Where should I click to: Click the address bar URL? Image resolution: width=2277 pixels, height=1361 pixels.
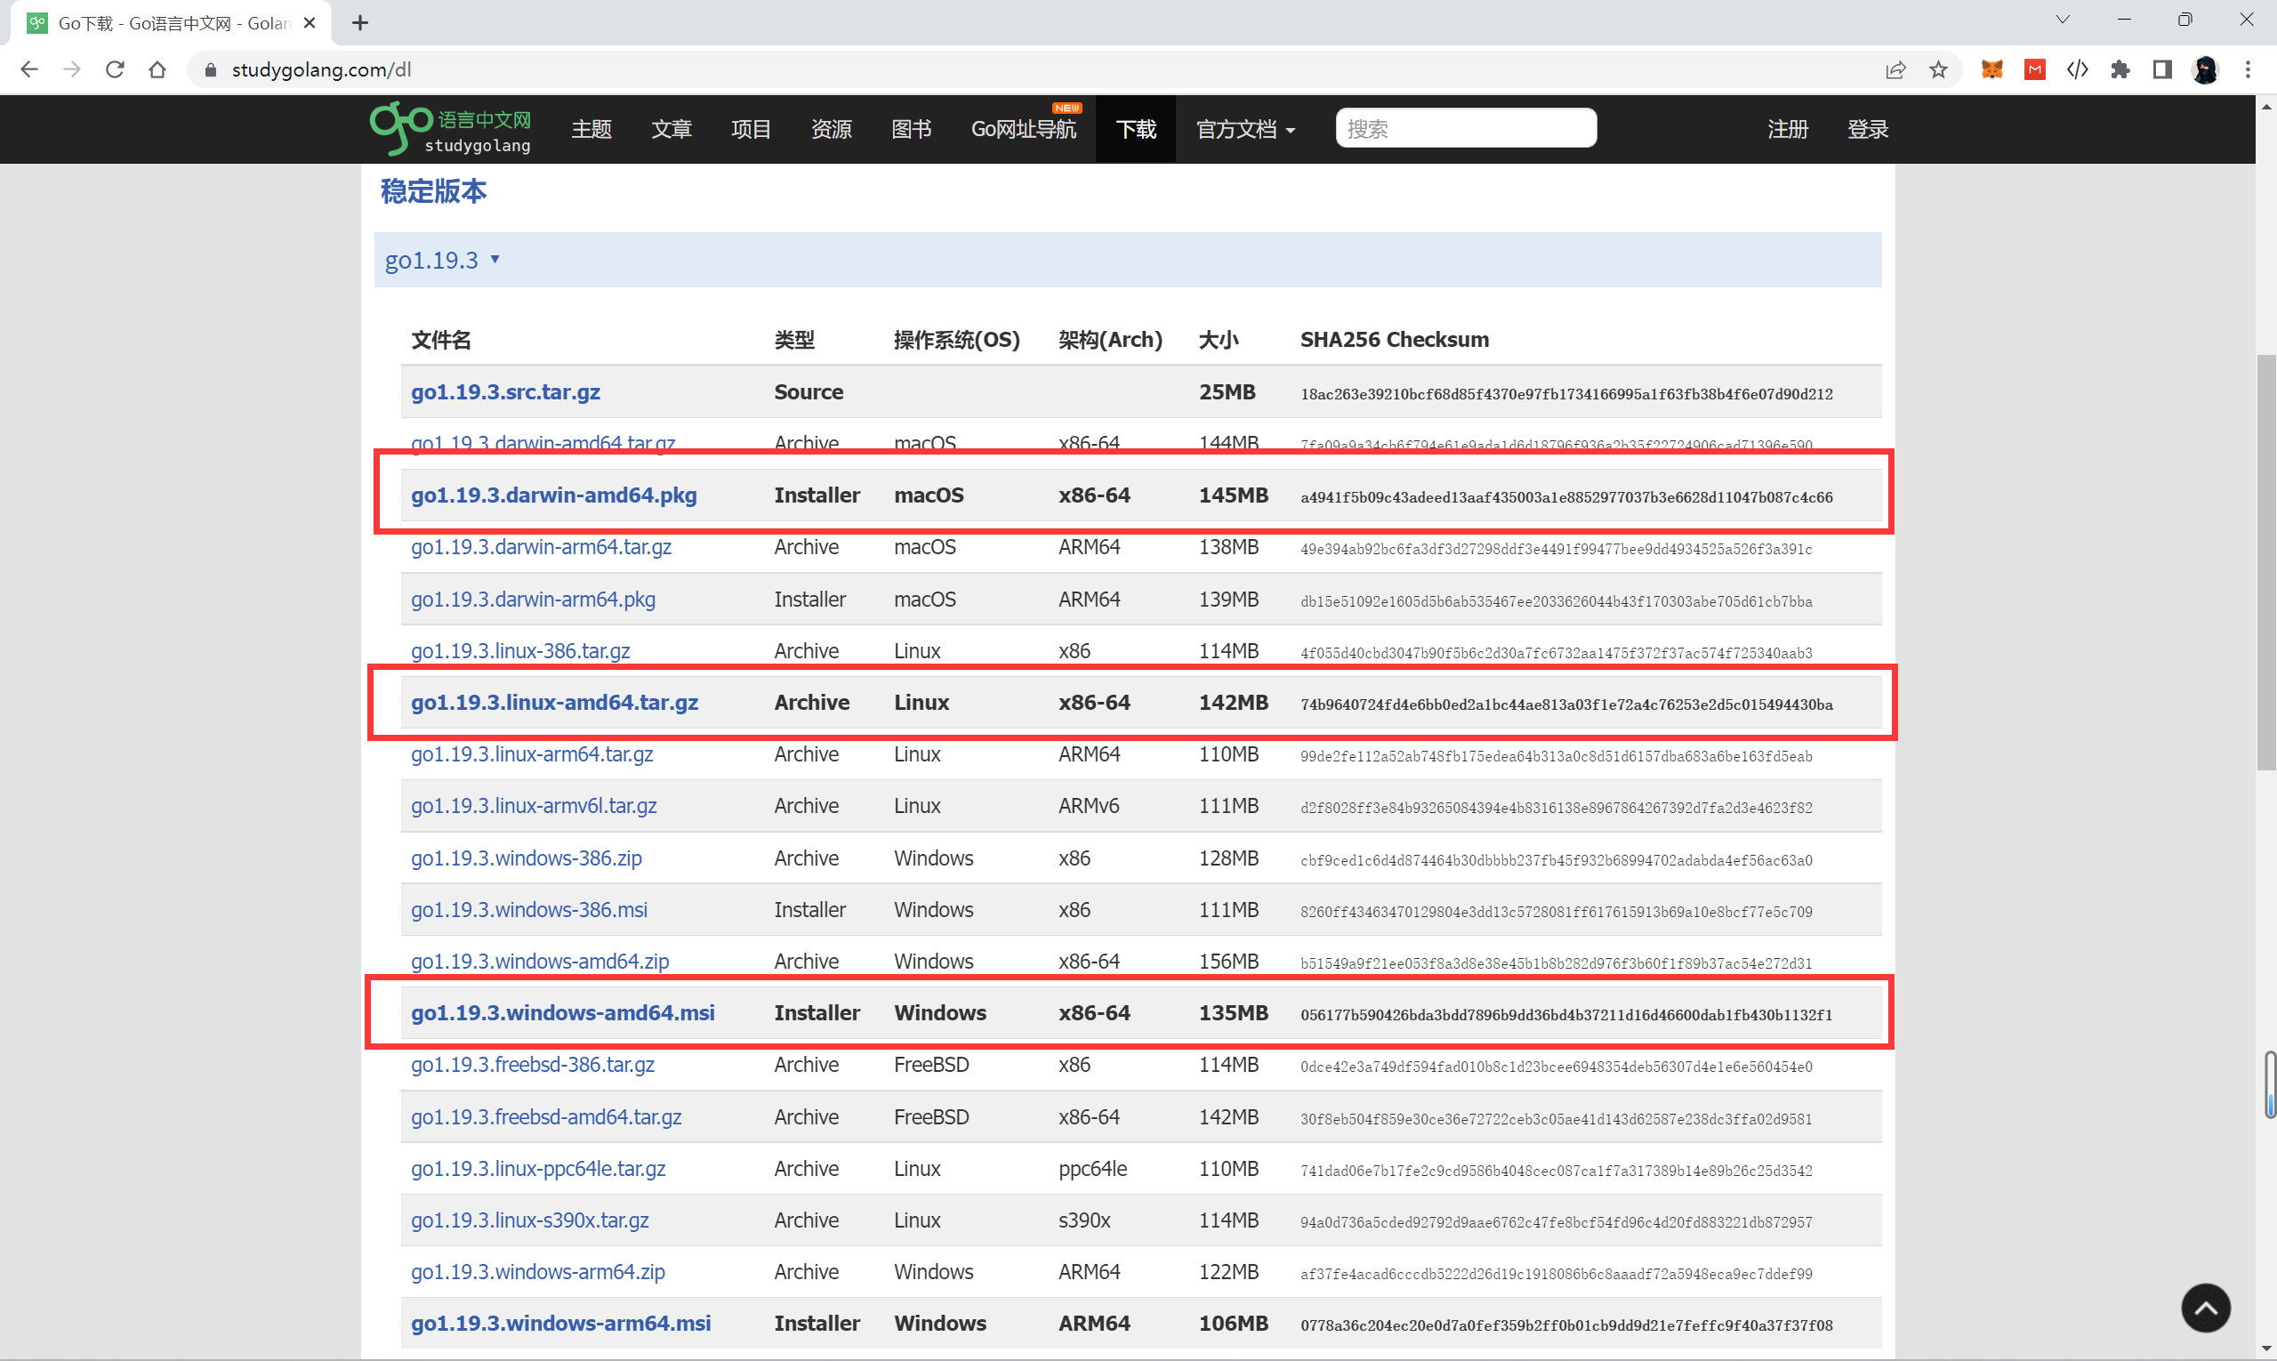322,69
